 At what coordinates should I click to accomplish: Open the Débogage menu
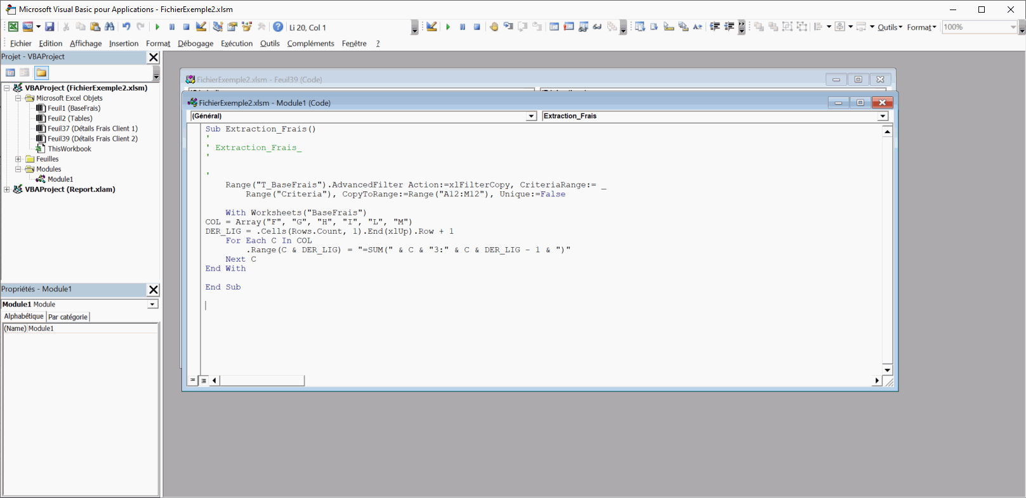195,44
